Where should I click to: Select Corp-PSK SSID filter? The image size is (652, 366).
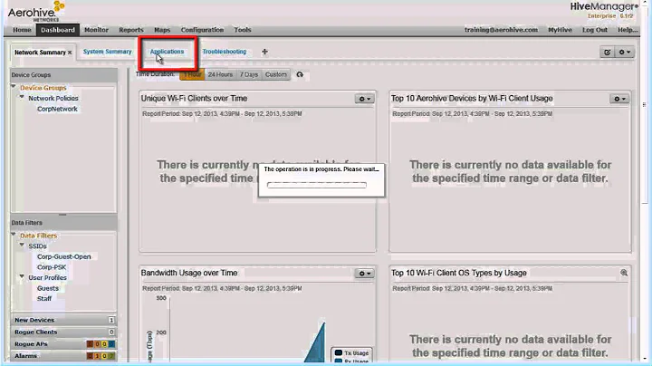point(52,267)
